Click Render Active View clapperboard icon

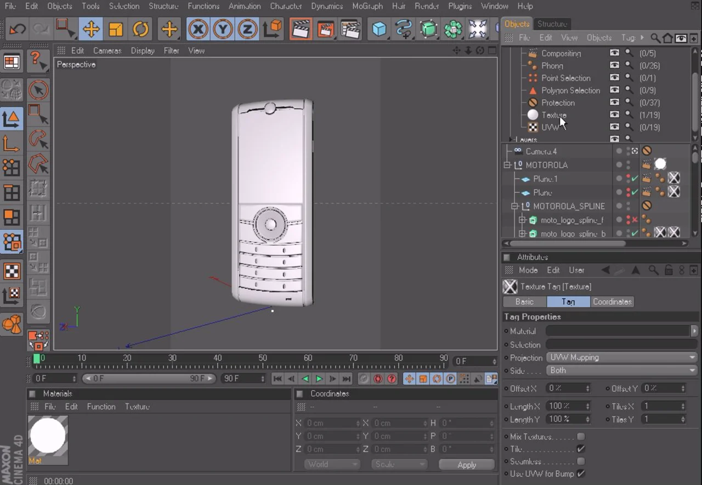click(301, 28)
